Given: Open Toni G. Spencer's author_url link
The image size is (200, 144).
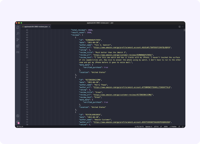Looking at the screenshot, I should pos(132,47).
